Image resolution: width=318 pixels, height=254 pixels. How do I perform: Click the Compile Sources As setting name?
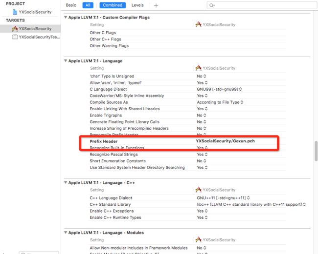pyautogui.click(x=109, y=102)
